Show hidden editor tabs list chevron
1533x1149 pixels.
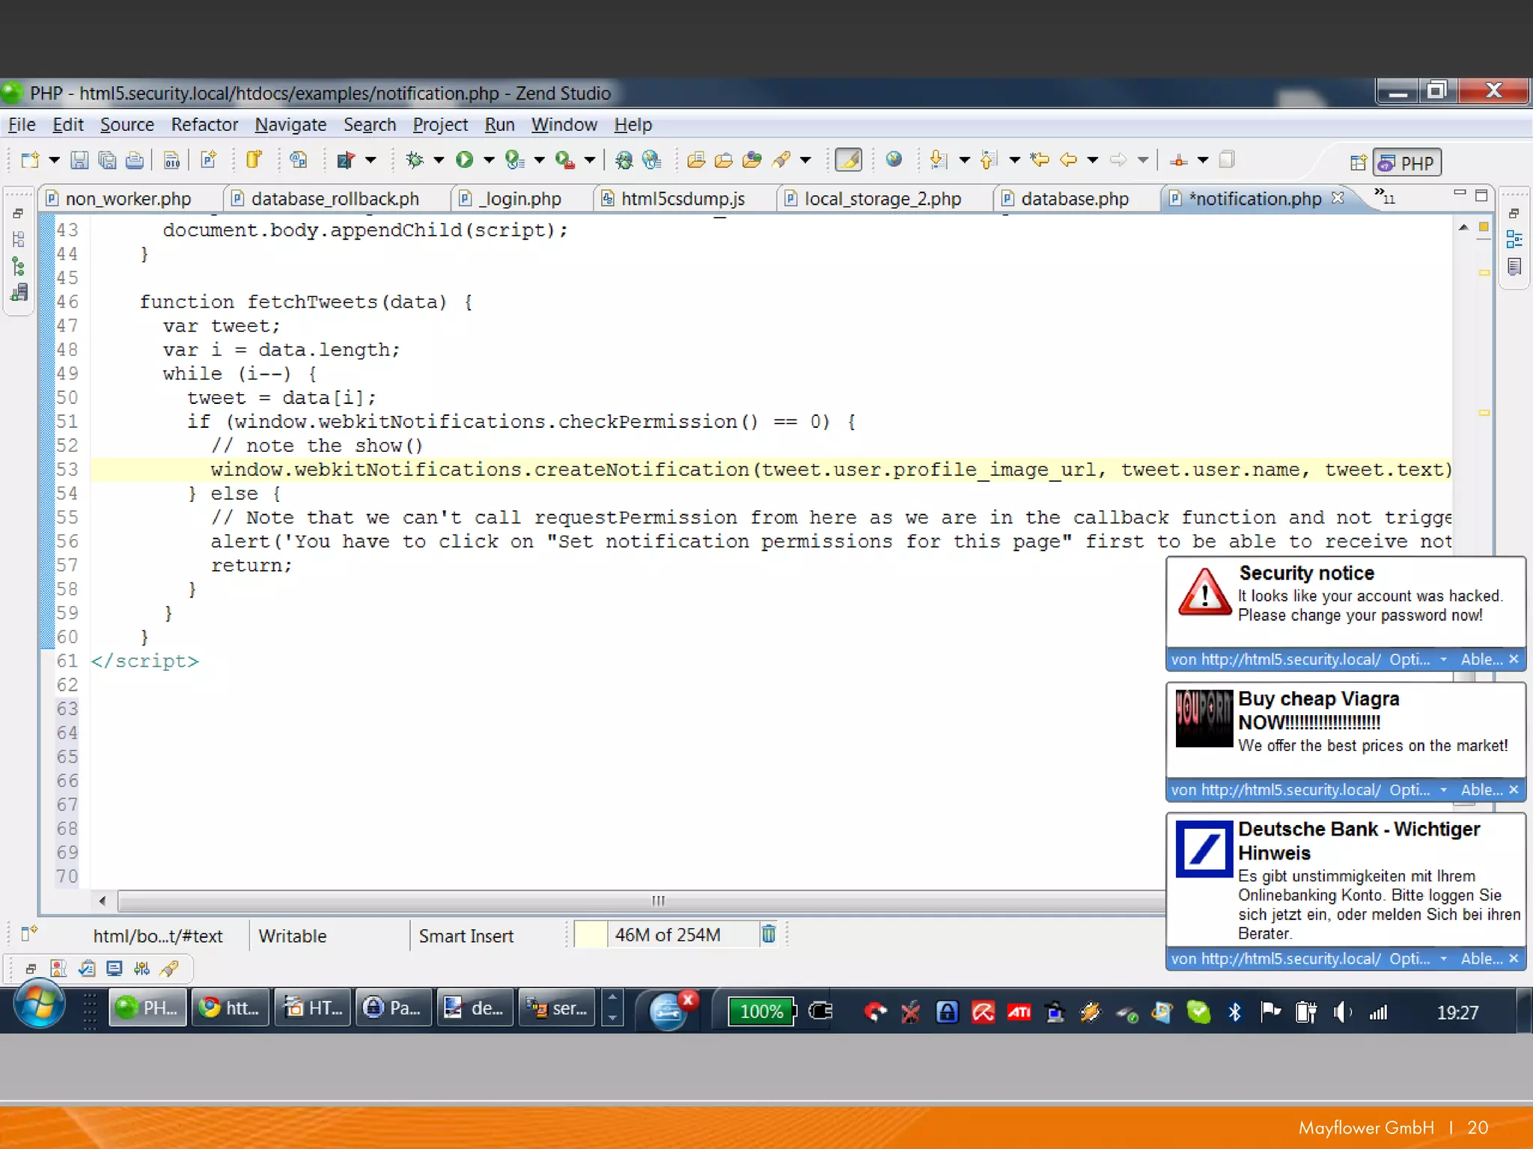[x=1383, y=197]
